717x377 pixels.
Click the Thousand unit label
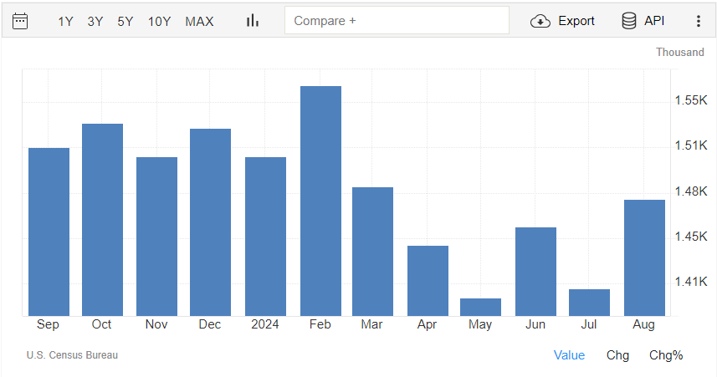point(680,52)
